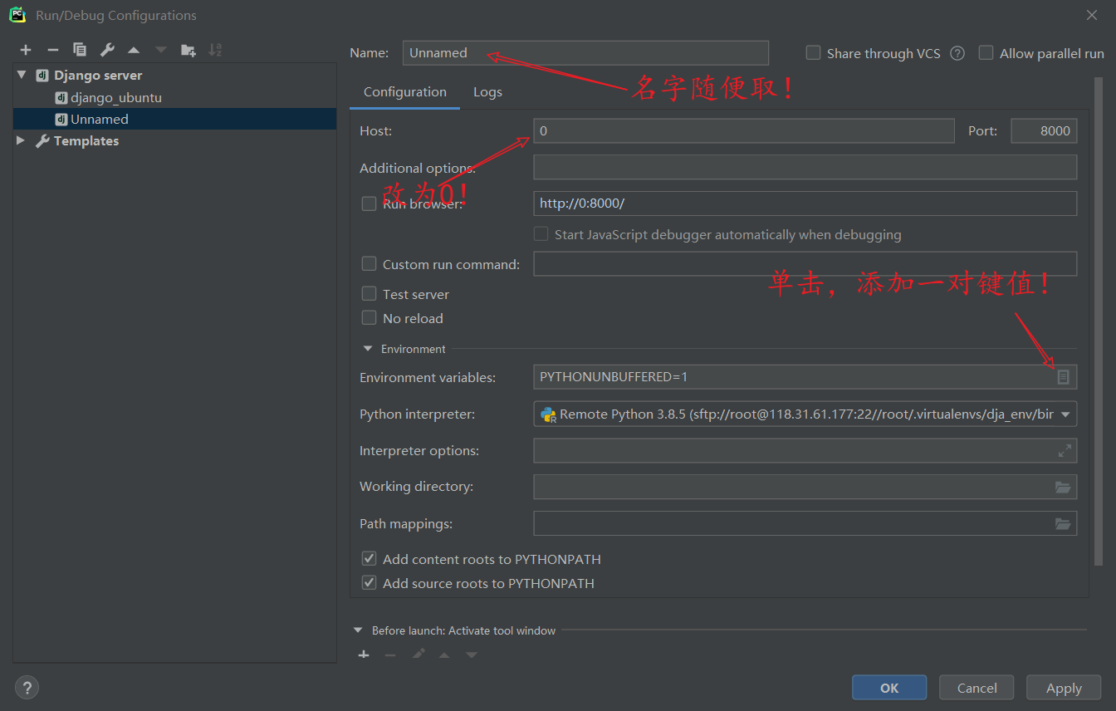Add a before-launch task

[x=364, y=655]
